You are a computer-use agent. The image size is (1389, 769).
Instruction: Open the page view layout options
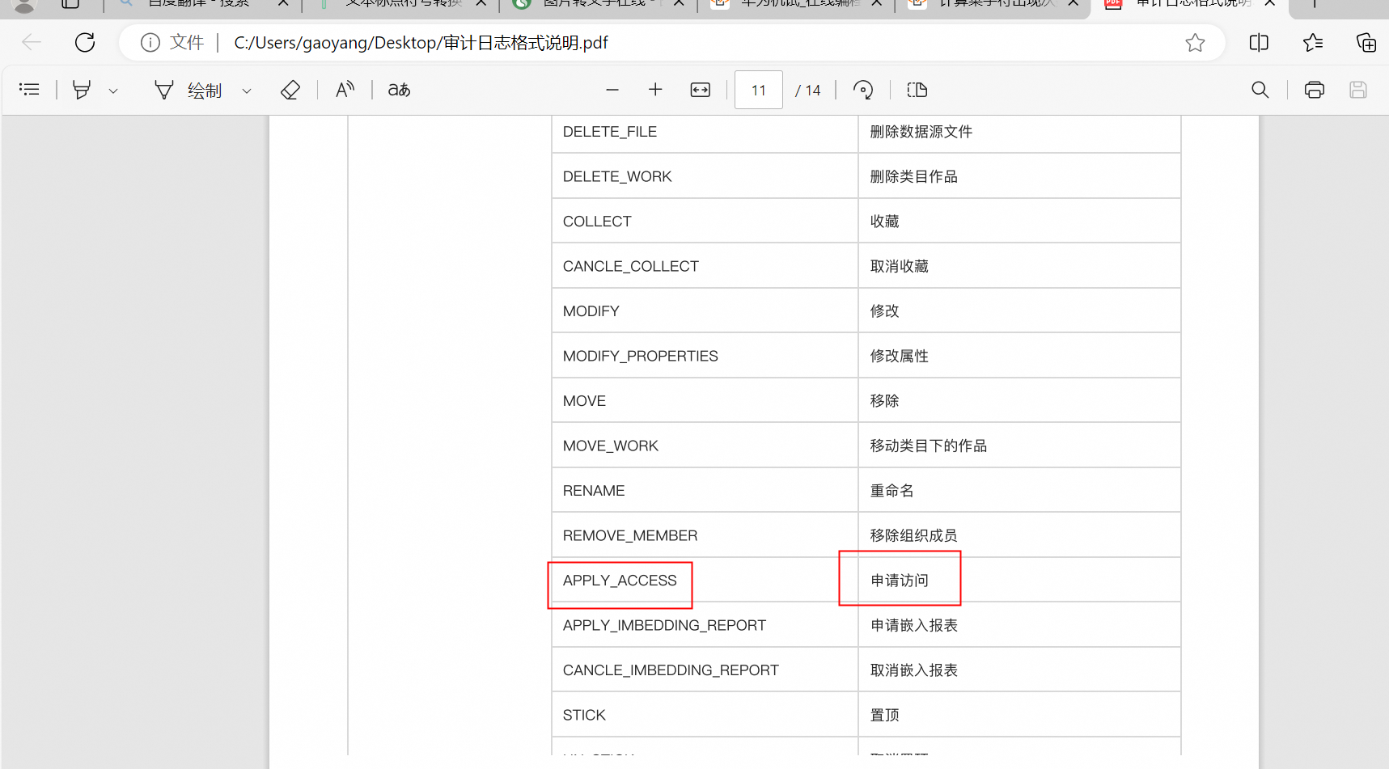click(917, 90)
